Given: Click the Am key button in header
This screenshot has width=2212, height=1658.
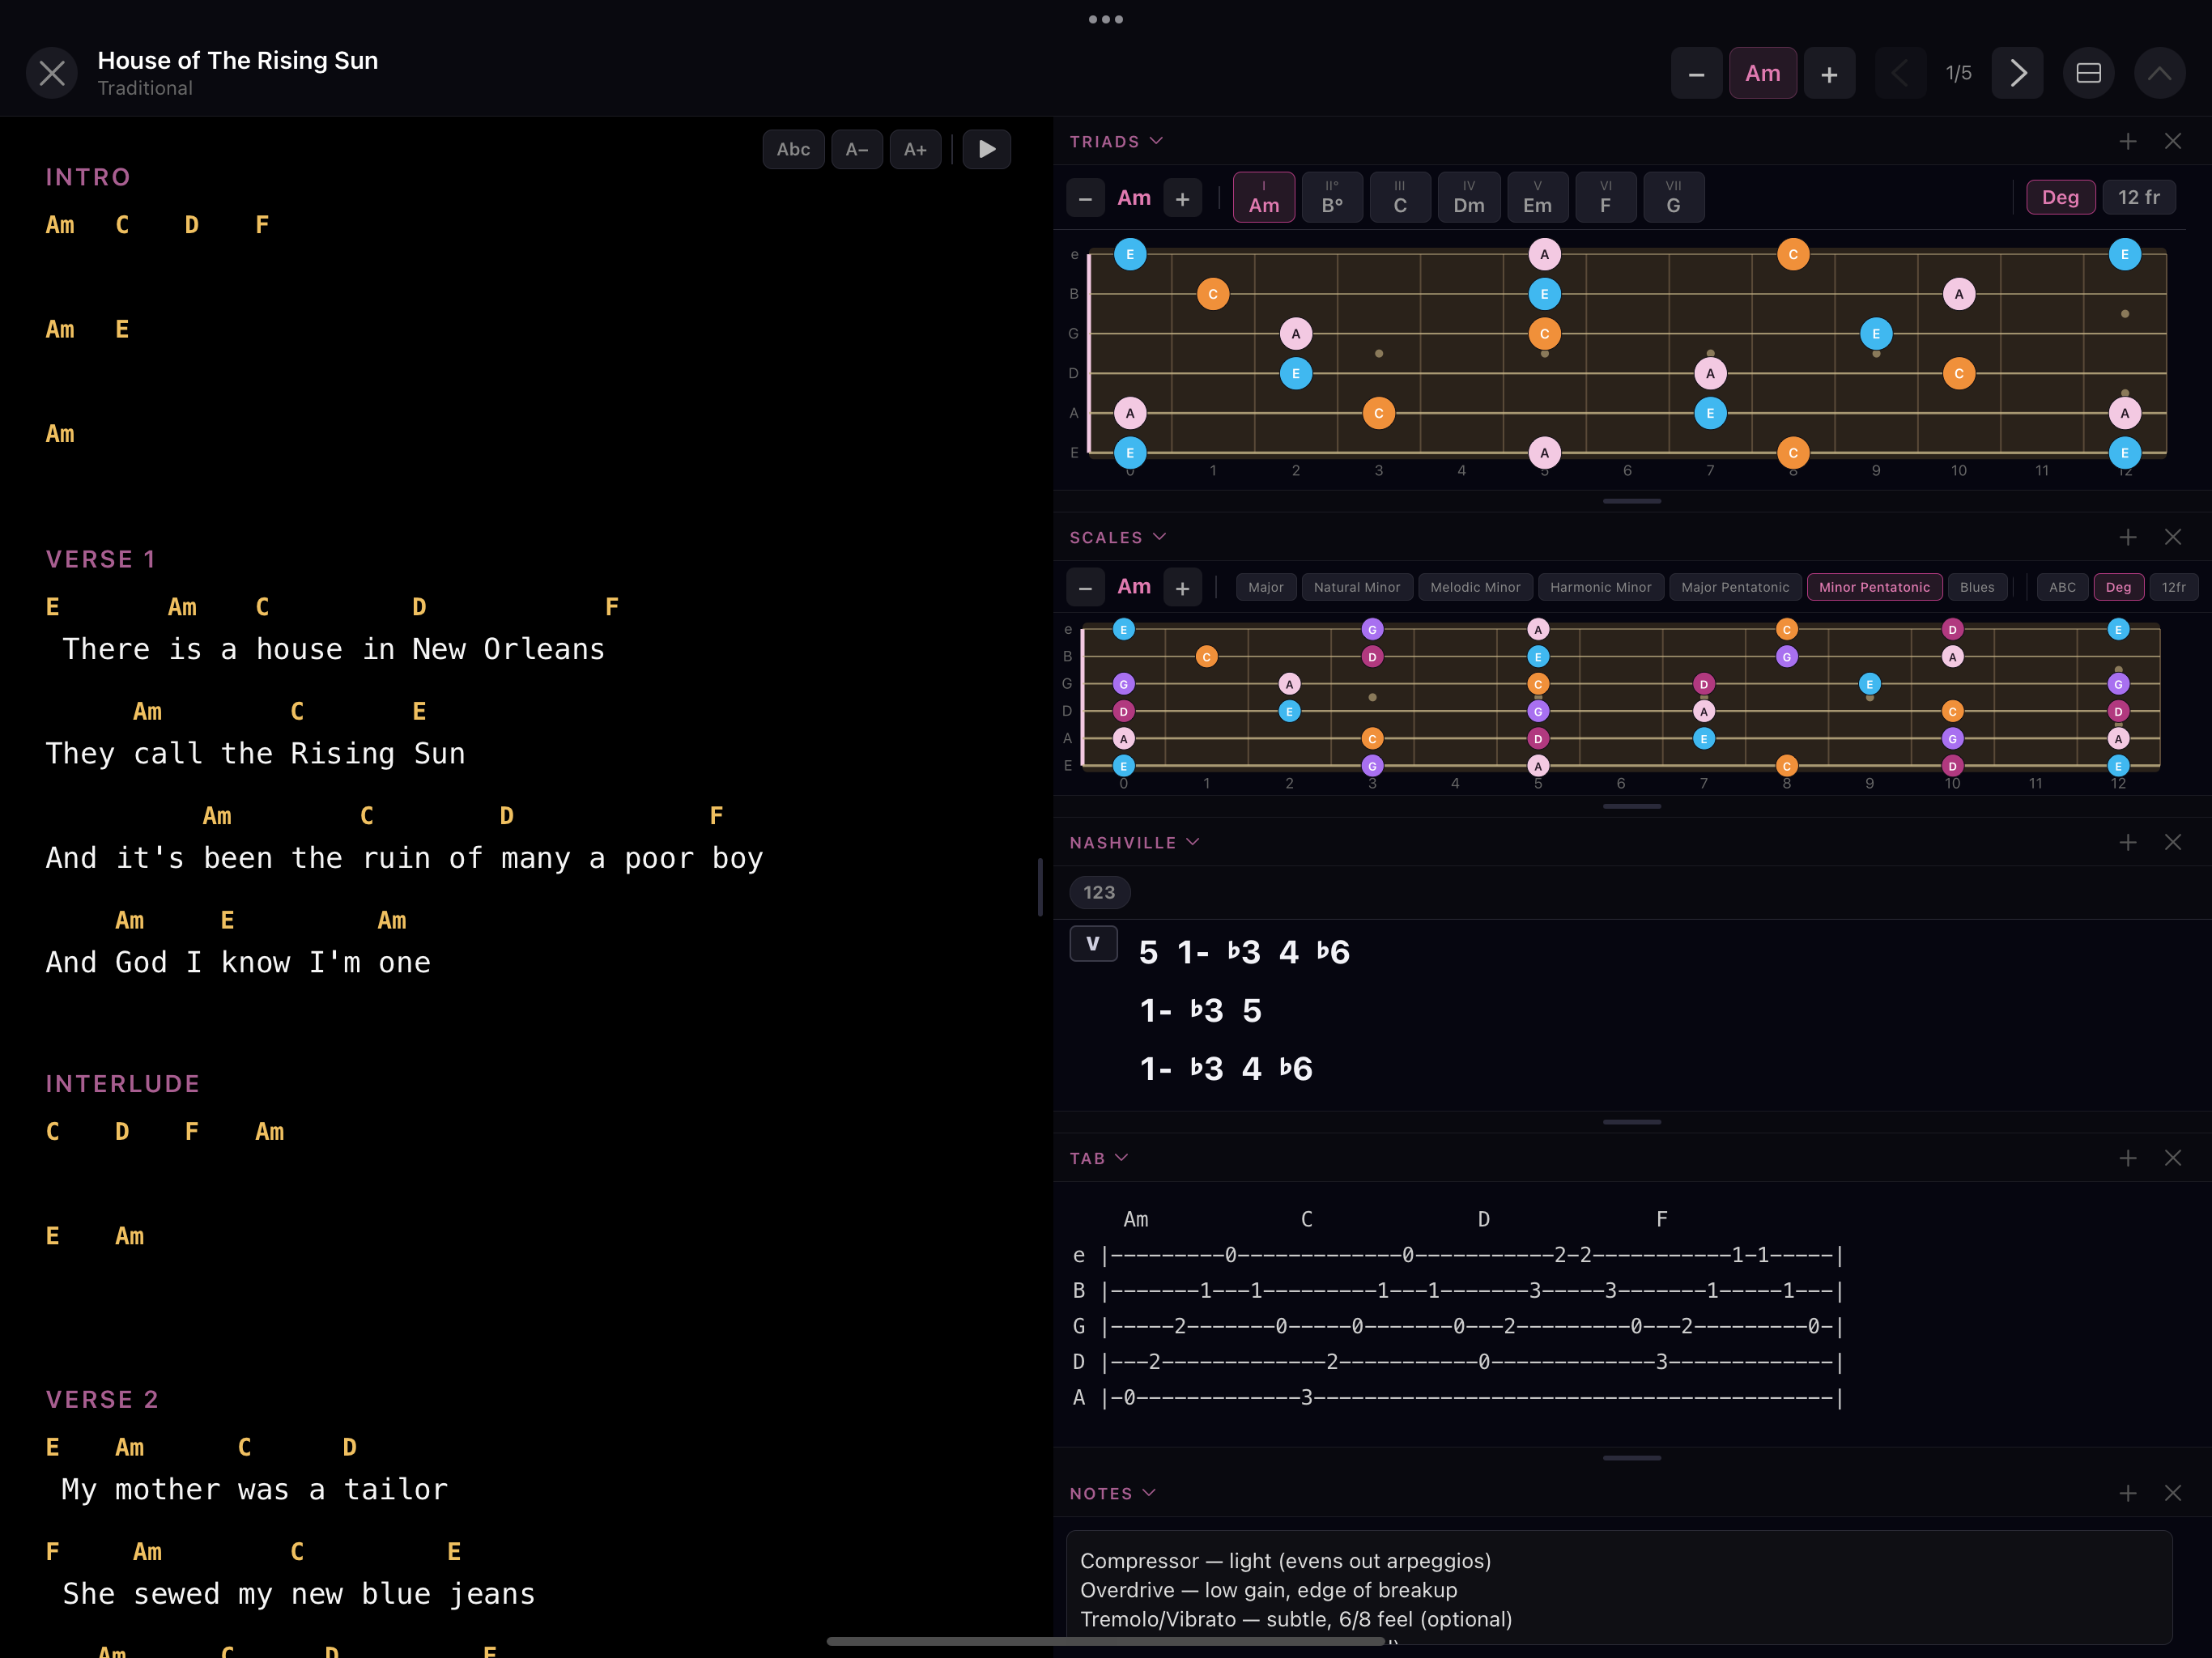Looking at the screenshot, I should coord(1763,73).
